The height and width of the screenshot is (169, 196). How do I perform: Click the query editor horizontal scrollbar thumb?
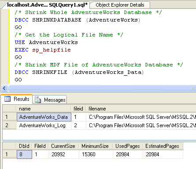point(102,88)
